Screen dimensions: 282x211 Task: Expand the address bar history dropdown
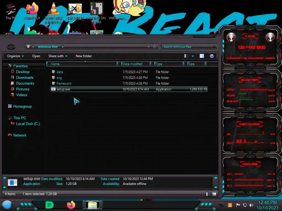click(x=148, y=47)
